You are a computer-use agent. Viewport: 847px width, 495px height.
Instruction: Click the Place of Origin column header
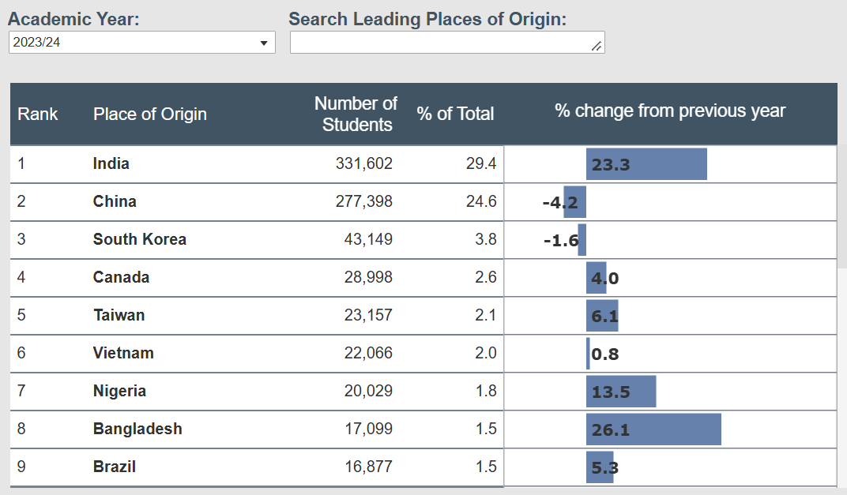point(150,114)
